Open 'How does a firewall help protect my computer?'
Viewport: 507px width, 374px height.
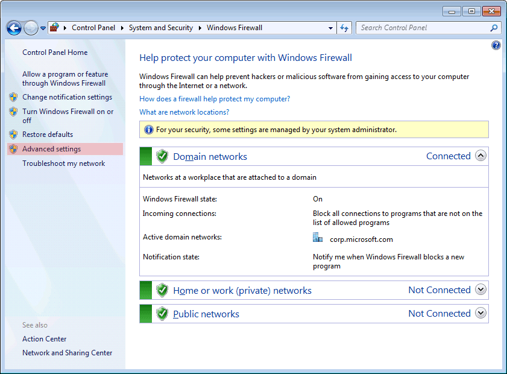click(x=215, y=99)
